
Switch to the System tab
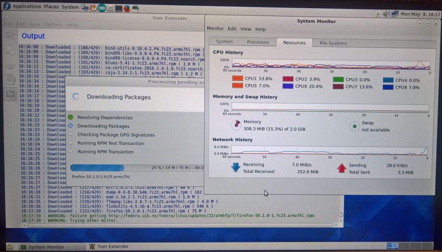click(x=224, y=41)
